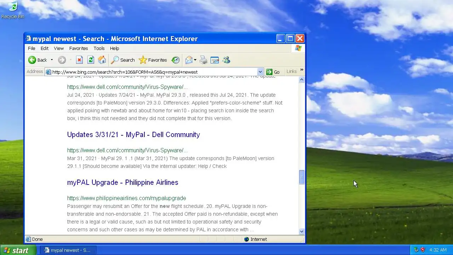Open the Back button history dropdown arrow
The width and height of the screenshot is (453, 255).
[x=52, y=60]
